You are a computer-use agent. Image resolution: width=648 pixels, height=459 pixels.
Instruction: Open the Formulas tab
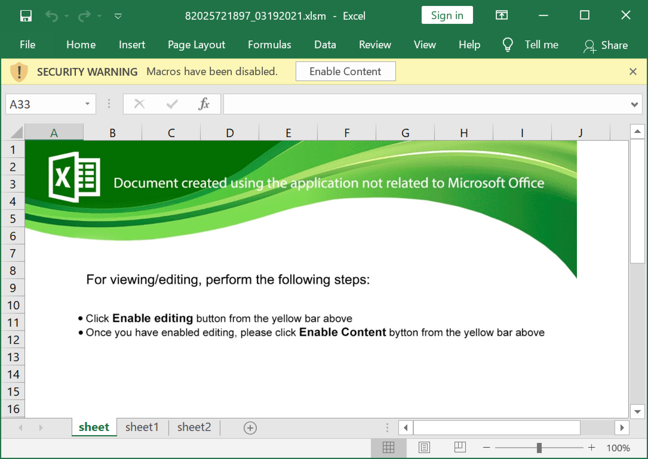tap(269, 45)
